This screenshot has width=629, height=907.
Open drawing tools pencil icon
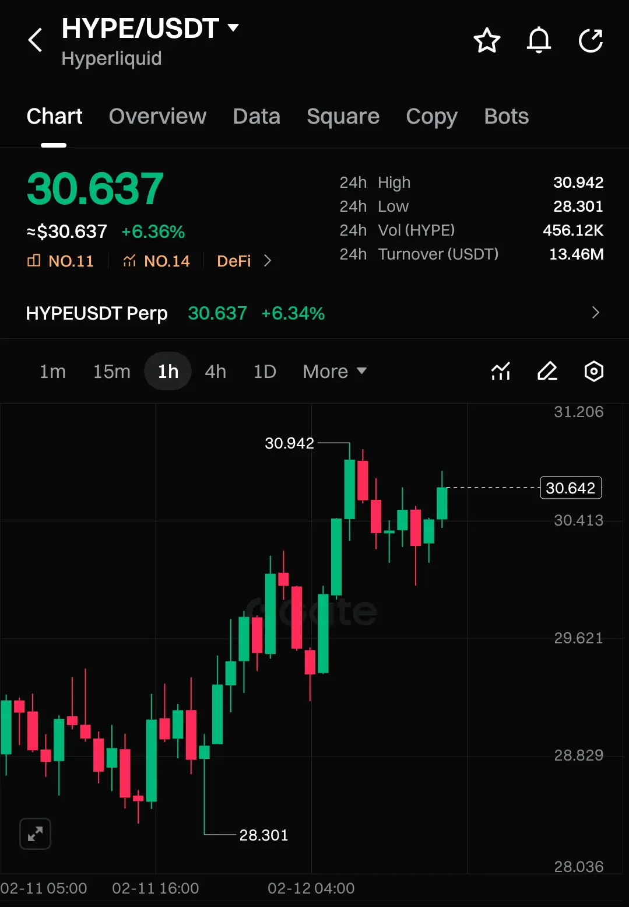tap(547, 371)
